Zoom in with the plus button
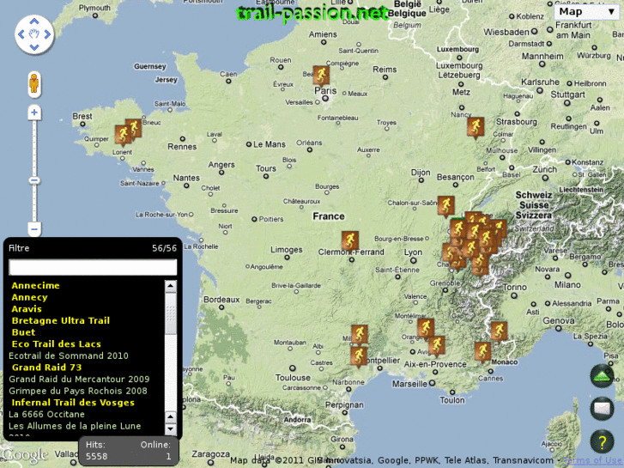This screenshot has width=624, height=468. tap(34, 112)
